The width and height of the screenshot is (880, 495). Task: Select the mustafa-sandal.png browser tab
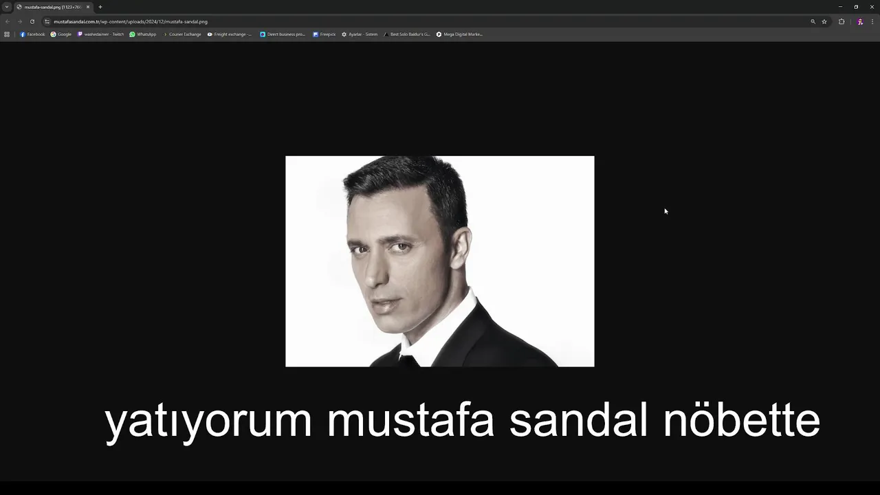tap(53, 7)
